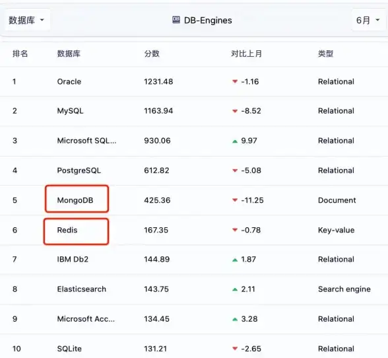Click the Search engine type label
Image resolution: width=388 pixels, height=358 pixels.
click(344, 289)
